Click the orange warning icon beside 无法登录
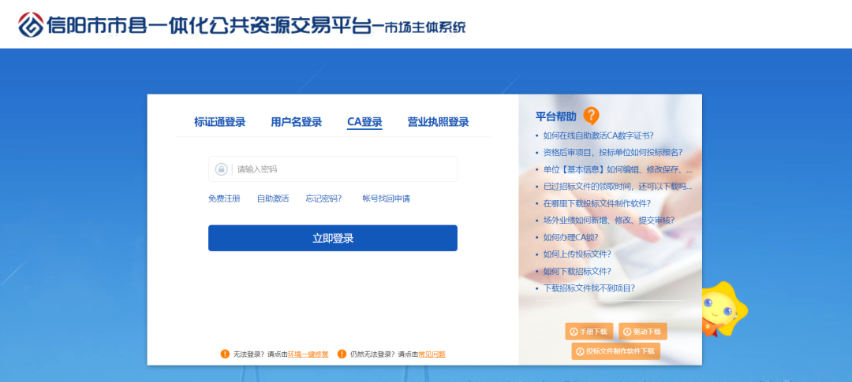Screen dimensions: 852x382 pos(225,354)
